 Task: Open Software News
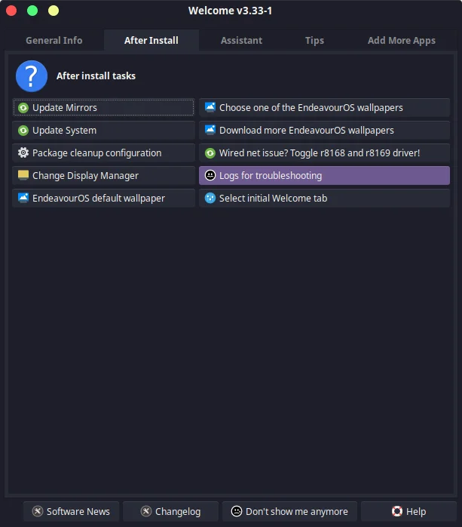tap(71, 511)
